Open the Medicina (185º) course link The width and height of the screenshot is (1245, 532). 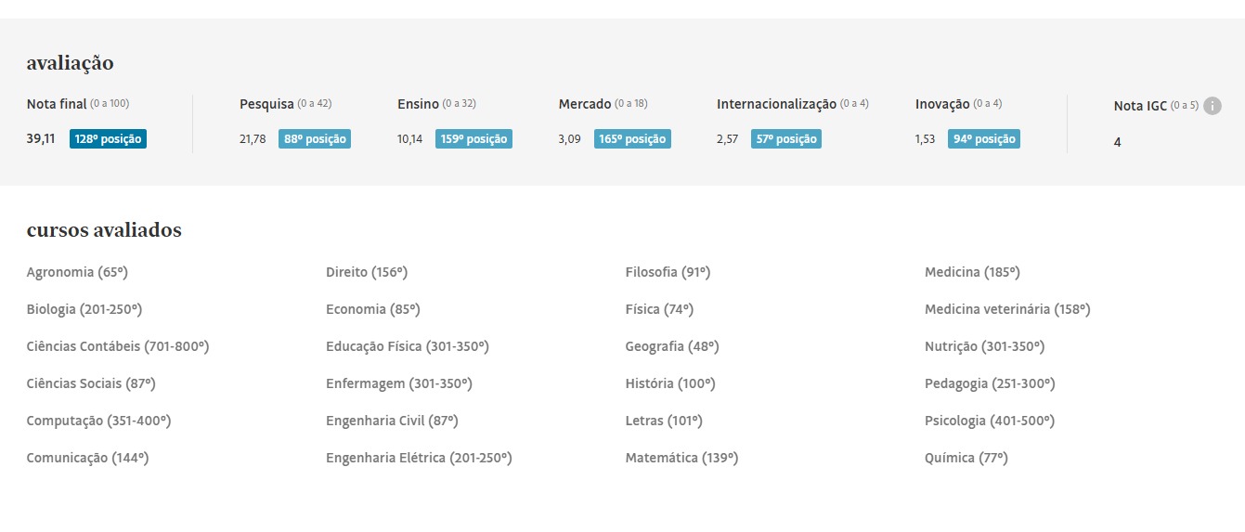pos(972,272)
